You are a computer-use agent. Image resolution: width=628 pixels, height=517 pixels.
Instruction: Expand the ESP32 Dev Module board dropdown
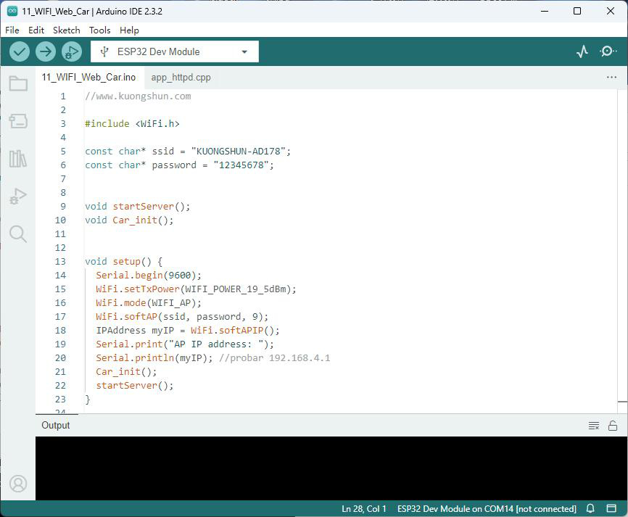[x=175, y=51]
